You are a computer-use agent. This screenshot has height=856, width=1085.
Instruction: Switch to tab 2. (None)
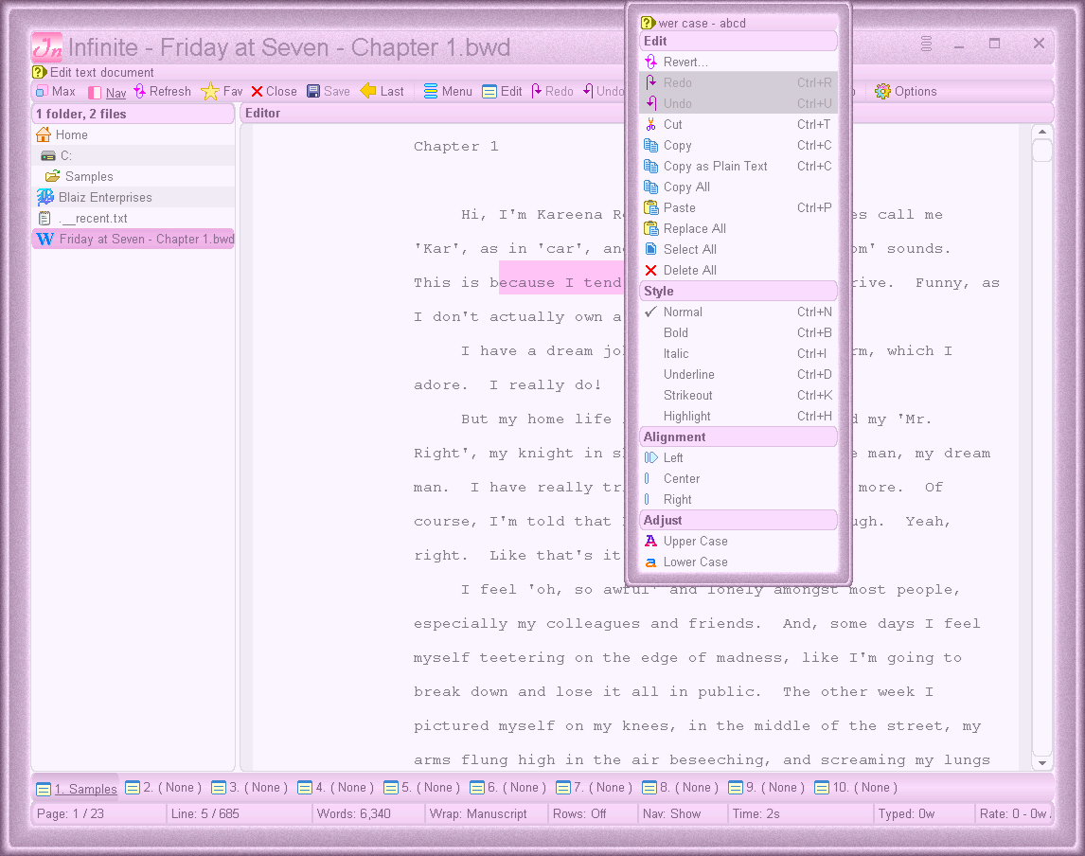click(x=163, y=788)
